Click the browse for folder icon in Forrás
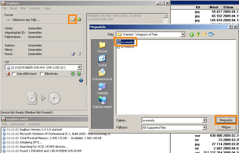Viewport: 239px width, 153px height. coord(79,19)
